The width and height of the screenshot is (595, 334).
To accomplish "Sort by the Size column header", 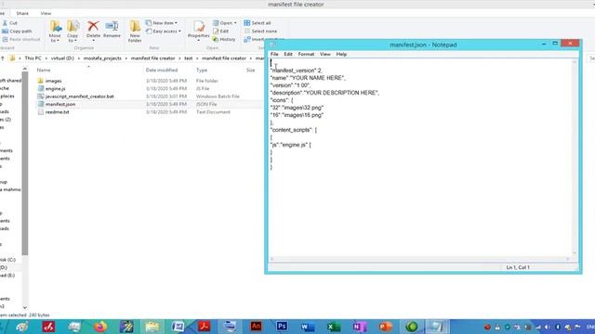I will [x=250, y=71].
